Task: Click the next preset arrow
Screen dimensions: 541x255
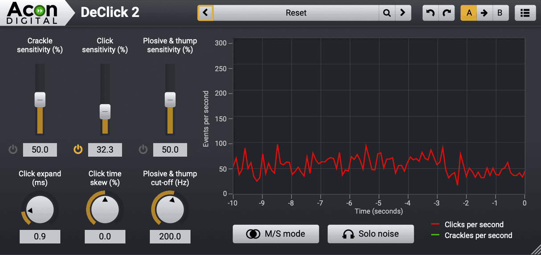Action: click(402, 13)
